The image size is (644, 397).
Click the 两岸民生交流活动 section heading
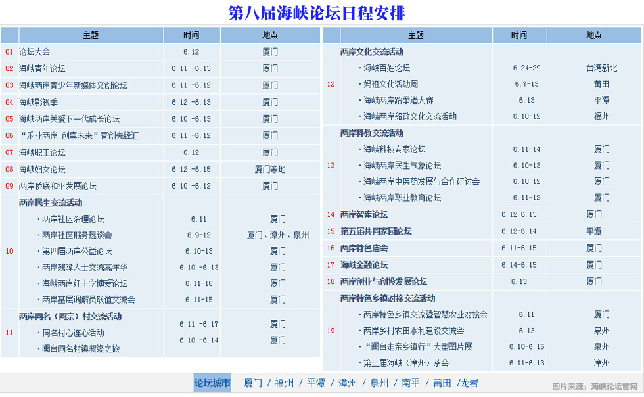(x=51, y=203)
